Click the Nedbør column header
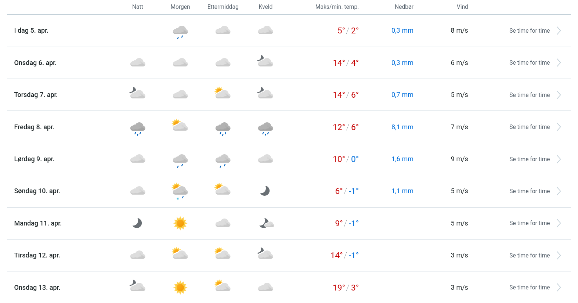This screenshot has width=578, height=303. (404, 7)
